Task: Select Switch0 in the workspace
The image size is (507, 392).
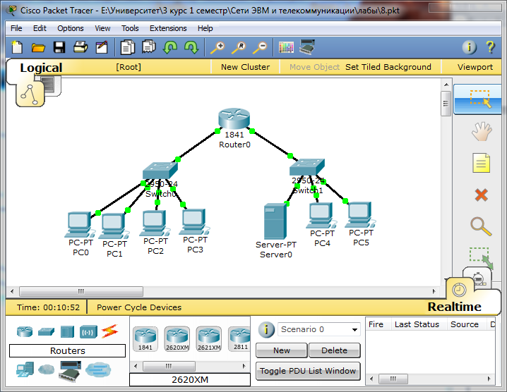Action: 160,170
